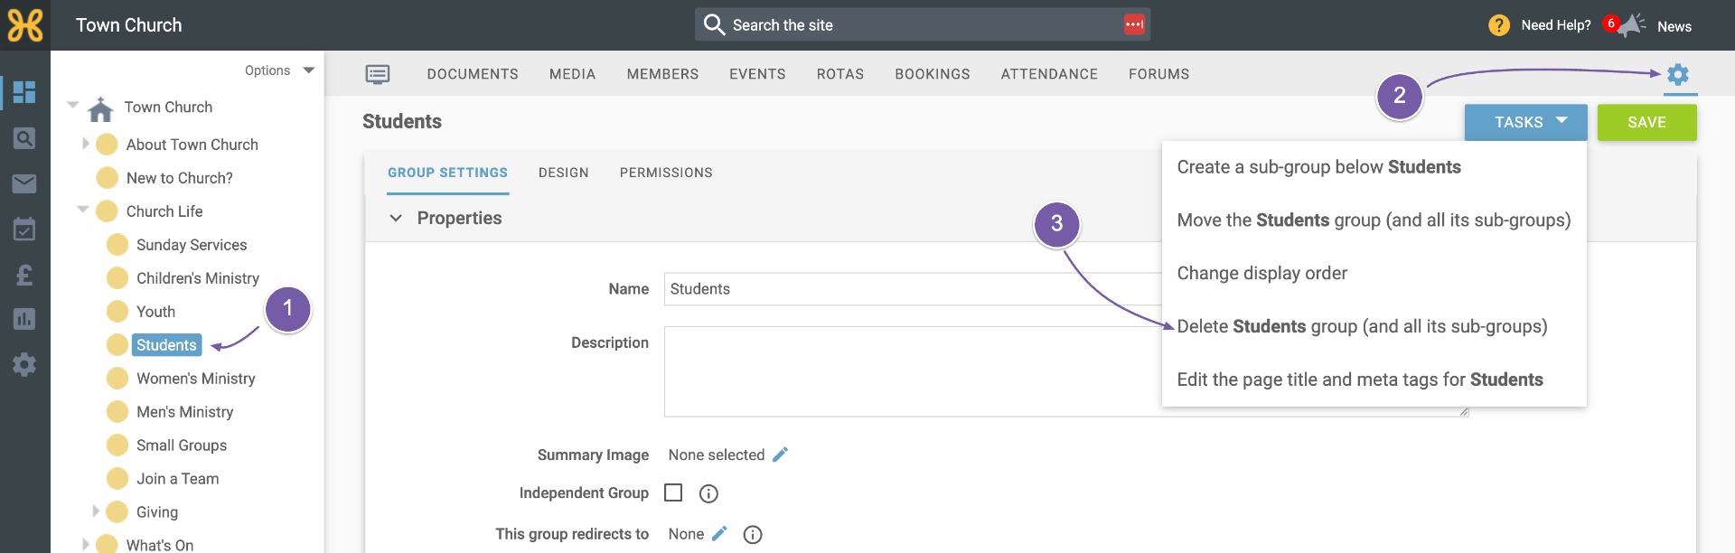Collapse the Properties section chevron
The height and width of the screenshot is (553, 1735).
click(396, 218)
